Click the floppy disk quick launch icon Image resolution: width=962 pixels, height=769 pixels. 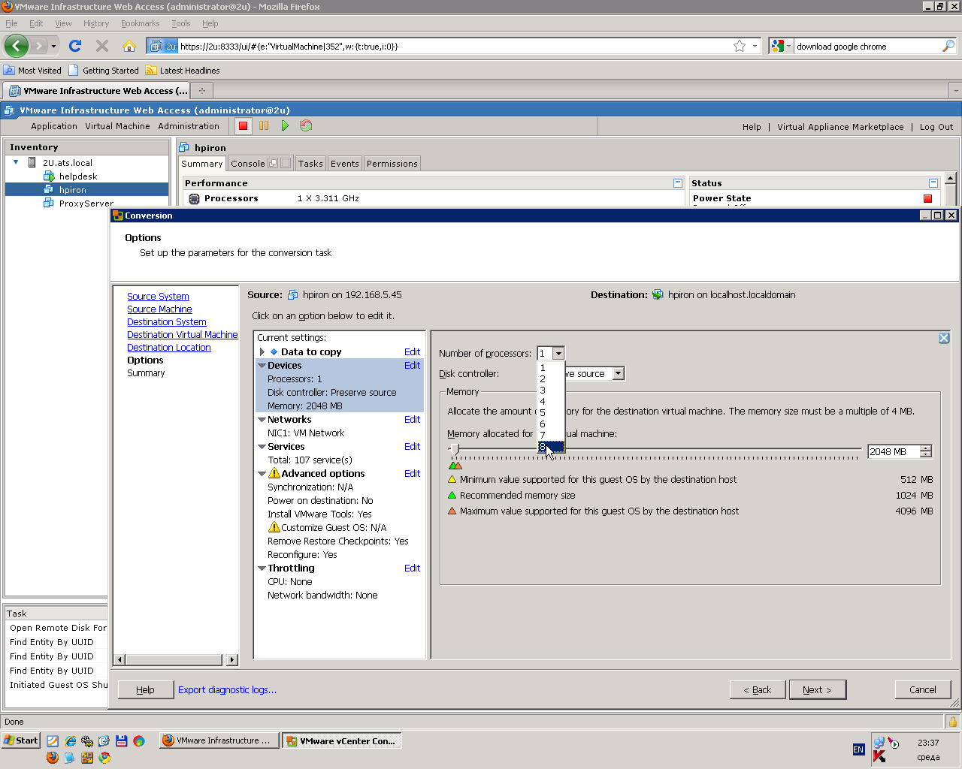click(x=121, y=741)
